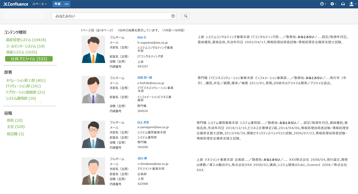Filter by department オペレーション第１部
Screen dimensions: 358x194
click(25, 80)
